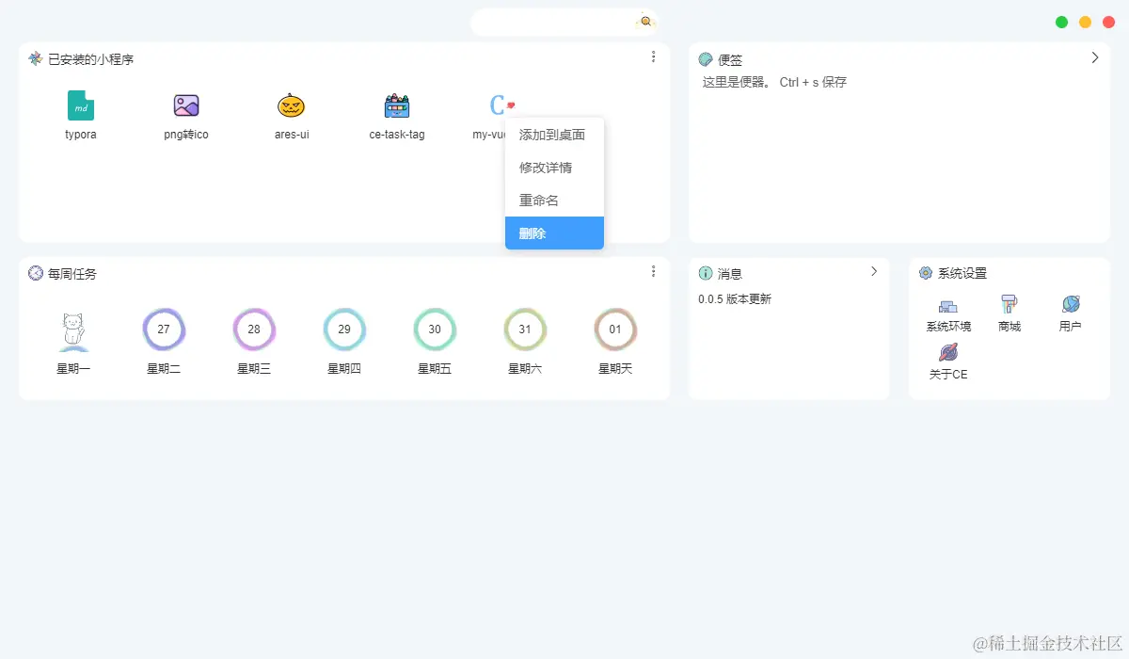
Task: Expand the 便签 panel arrow
Action: click(1095, 57)
